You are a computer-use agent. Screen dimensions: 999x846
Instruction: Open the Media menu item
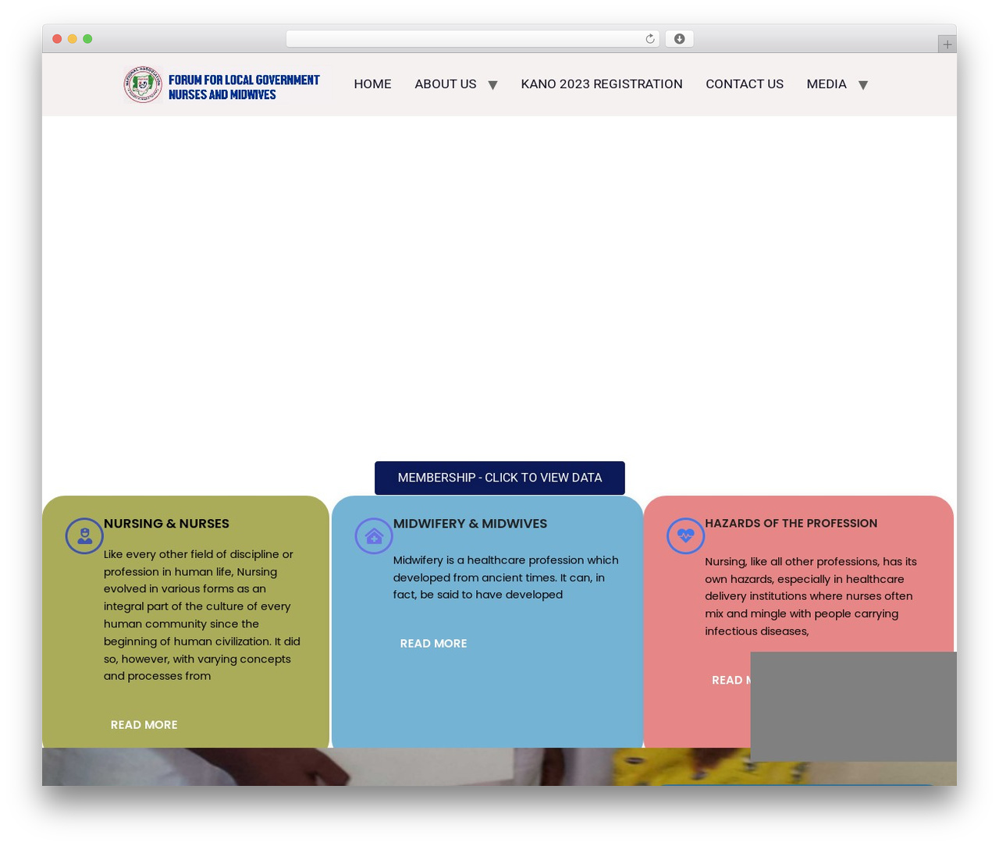click(827, 84)
